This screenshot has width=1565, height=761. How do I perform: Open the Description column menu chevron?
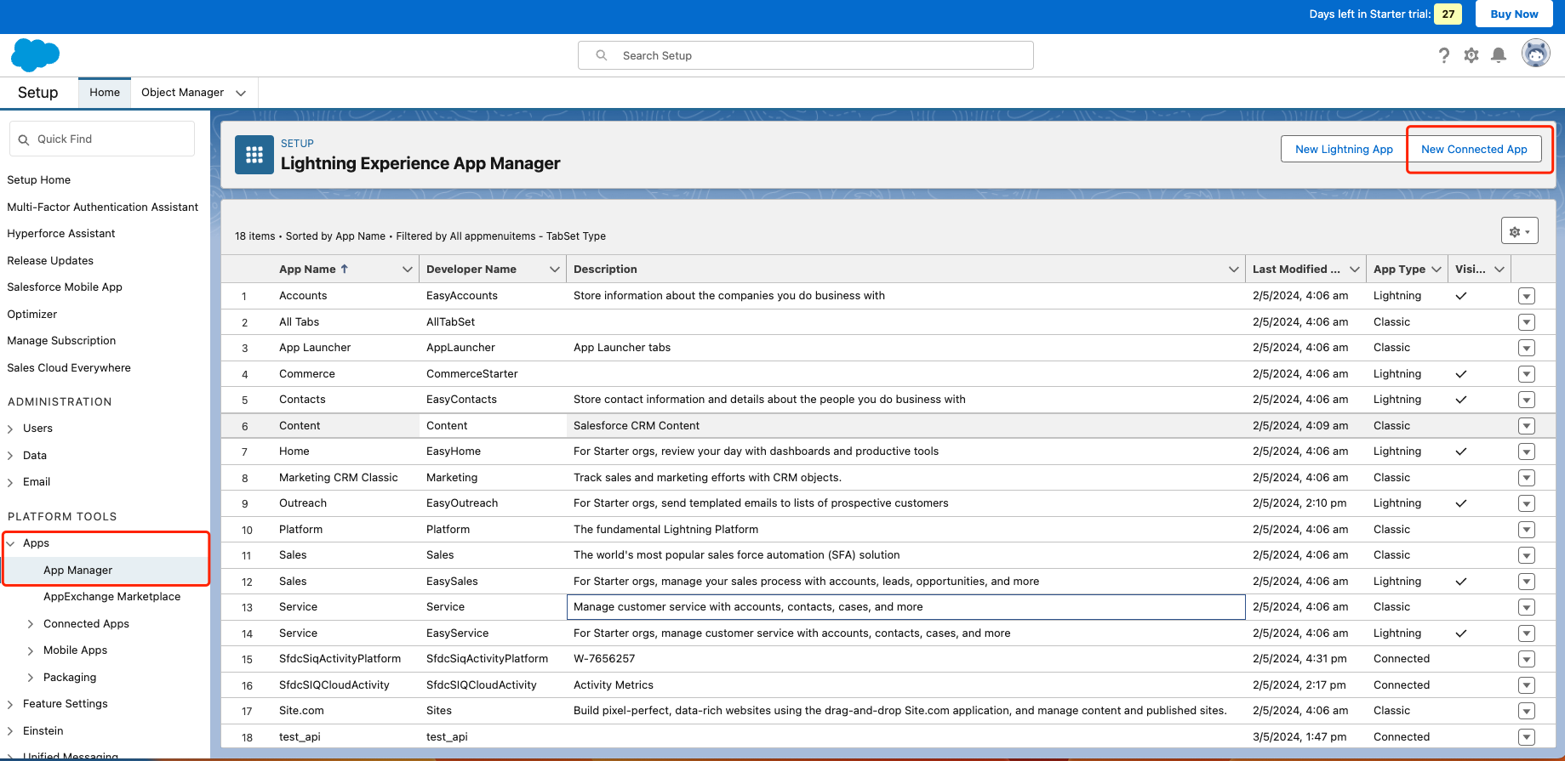(x=1233, y=270)
